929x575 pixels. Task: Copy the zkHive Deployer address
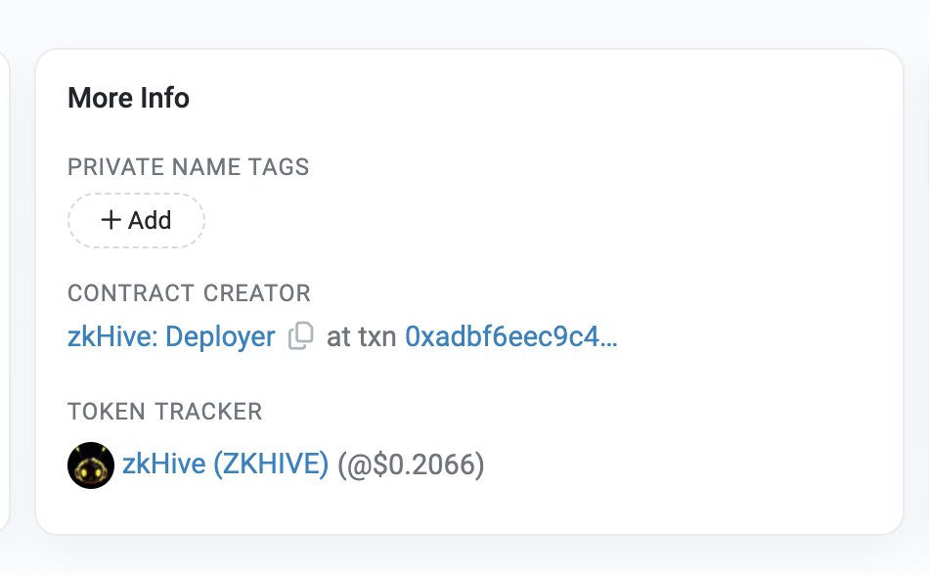click(x=300, y=336)
